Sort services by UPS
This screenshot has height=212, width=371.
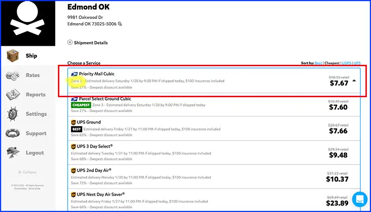click(357, 63)
